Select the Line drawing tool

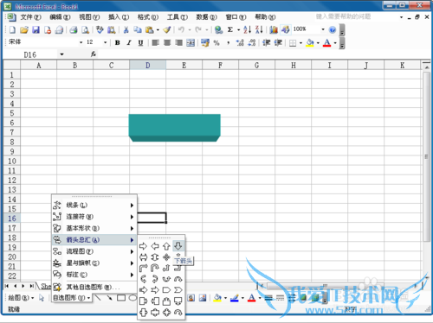pyautogui.click(x=98, y=298)
